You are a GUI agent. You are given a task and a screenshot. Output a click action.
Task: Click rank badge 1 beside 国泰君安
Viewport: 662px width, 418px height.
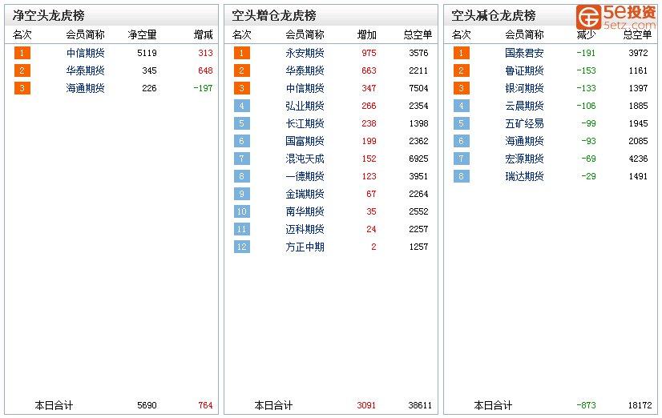(462, 53)
